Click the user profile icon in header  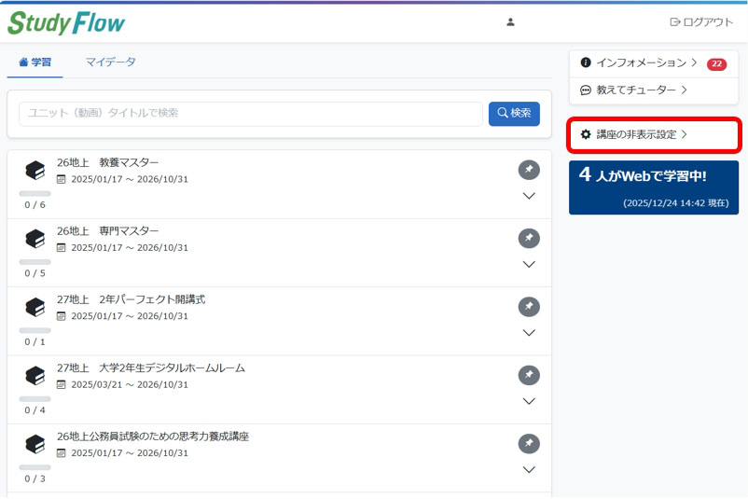pos(510,22)
